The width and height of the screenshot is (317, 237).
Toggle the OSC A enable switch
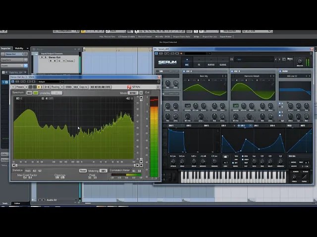(184, 71)
